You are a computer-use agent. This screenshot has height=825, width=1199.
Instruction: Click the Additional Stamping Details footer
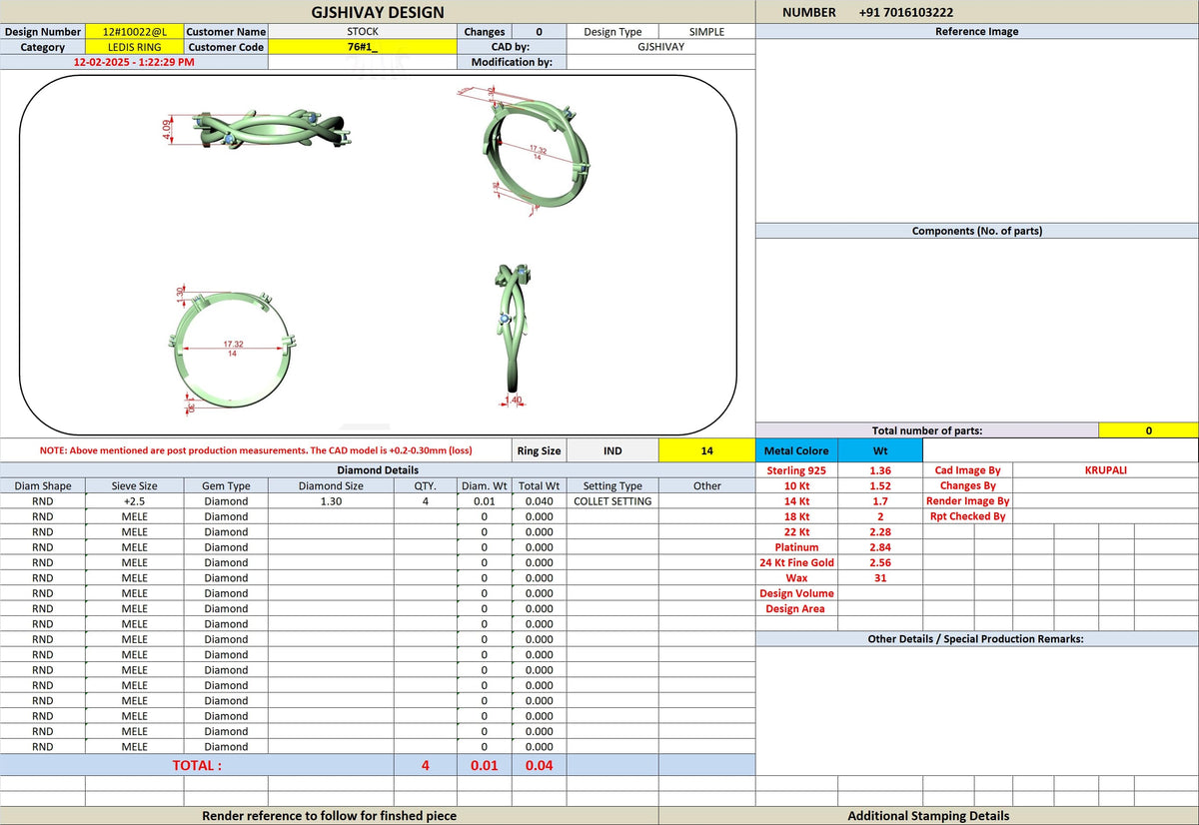(x=928, y=815)
